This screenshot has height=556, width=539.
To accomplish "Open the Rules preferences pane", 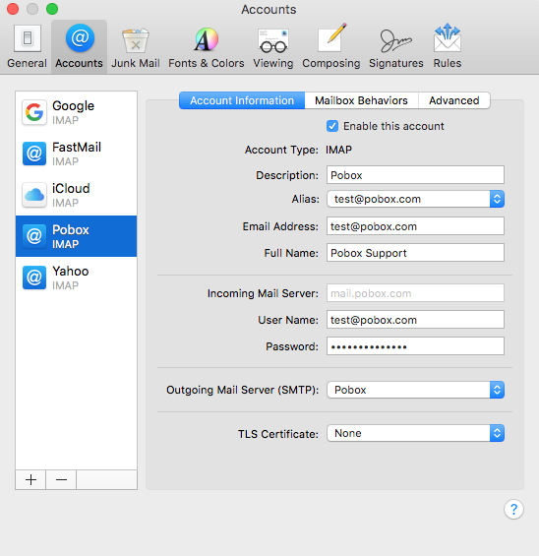I will click(448, 46).
